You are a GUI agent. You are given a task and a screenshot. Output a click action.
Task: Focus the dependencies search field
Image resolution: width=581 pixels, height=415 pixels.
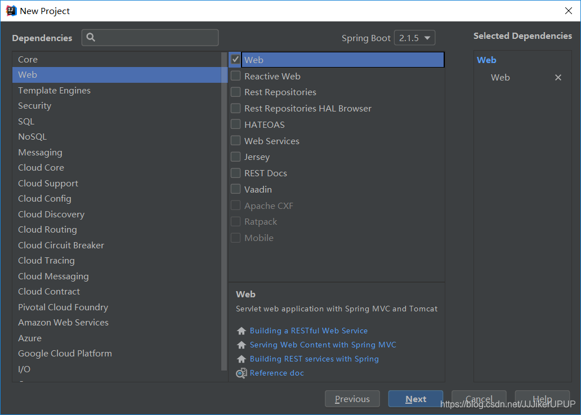tap(150, 37)
